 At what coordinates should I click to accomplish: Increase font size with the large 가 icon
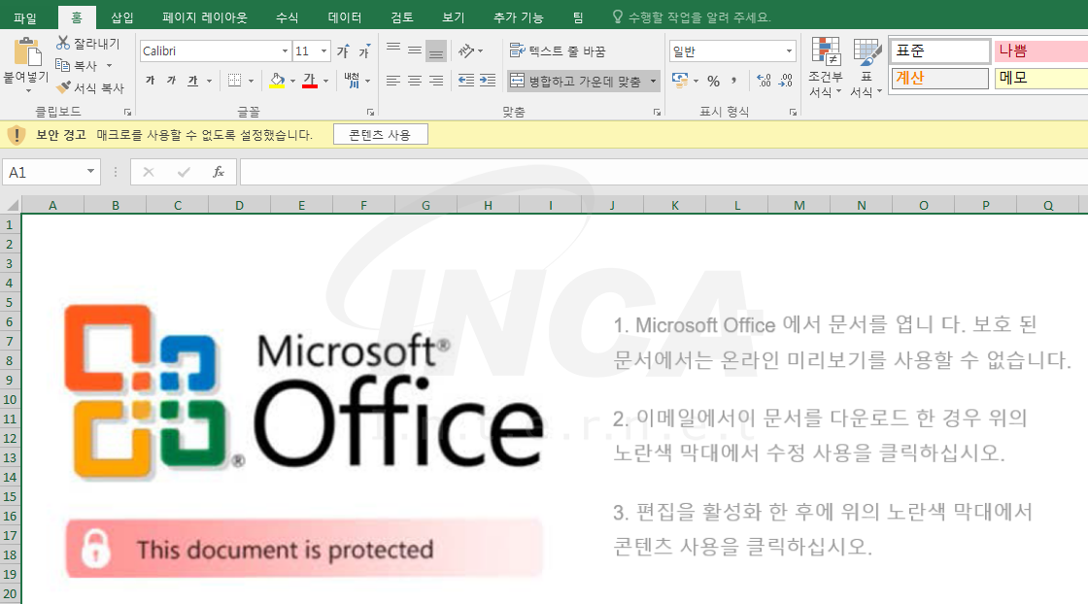pos(343,51)
